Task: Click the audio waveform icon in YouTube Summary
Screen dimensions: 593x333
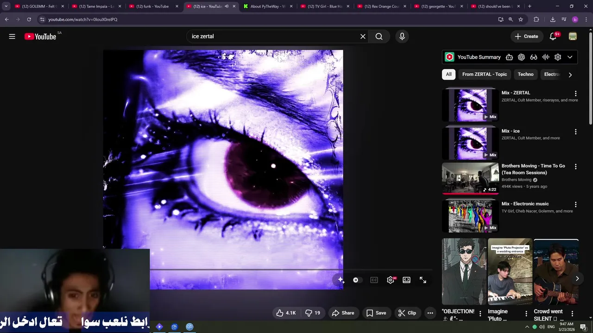Action: [x=546, y=57]
